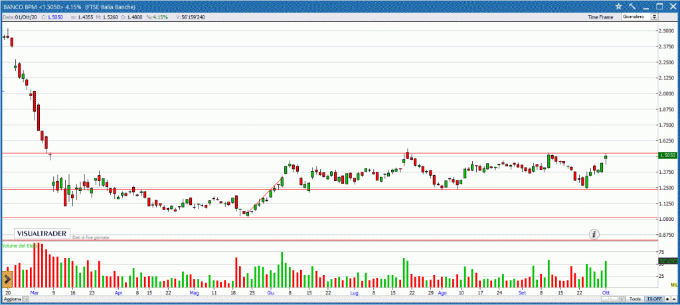Expand the side panel with chevron arrow
680x305 pixels.
7,280
